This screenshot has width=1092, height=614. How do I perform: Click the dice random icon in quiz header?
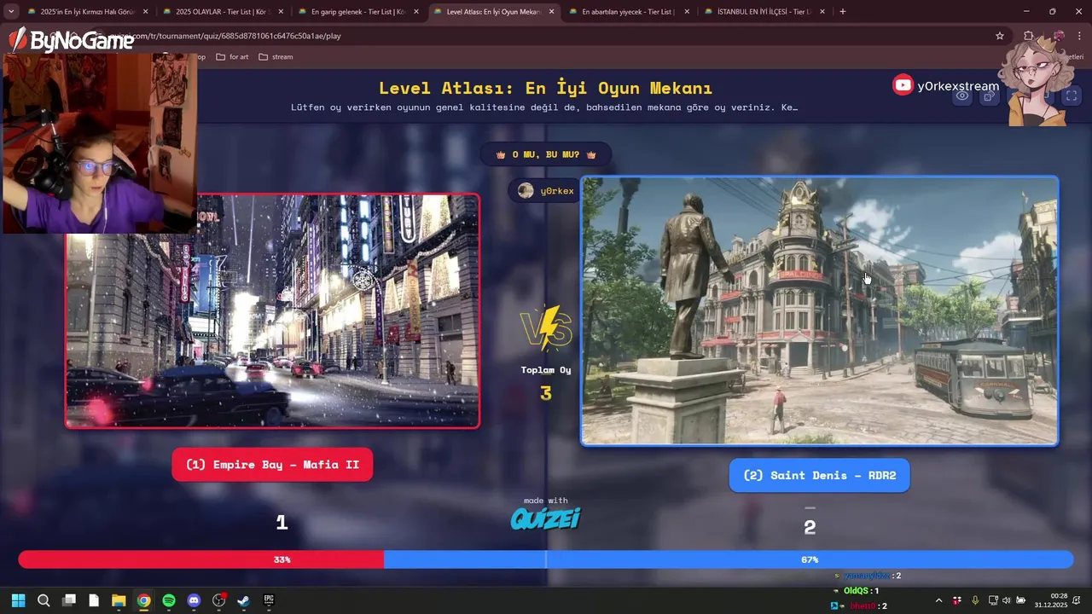point(989,96)
